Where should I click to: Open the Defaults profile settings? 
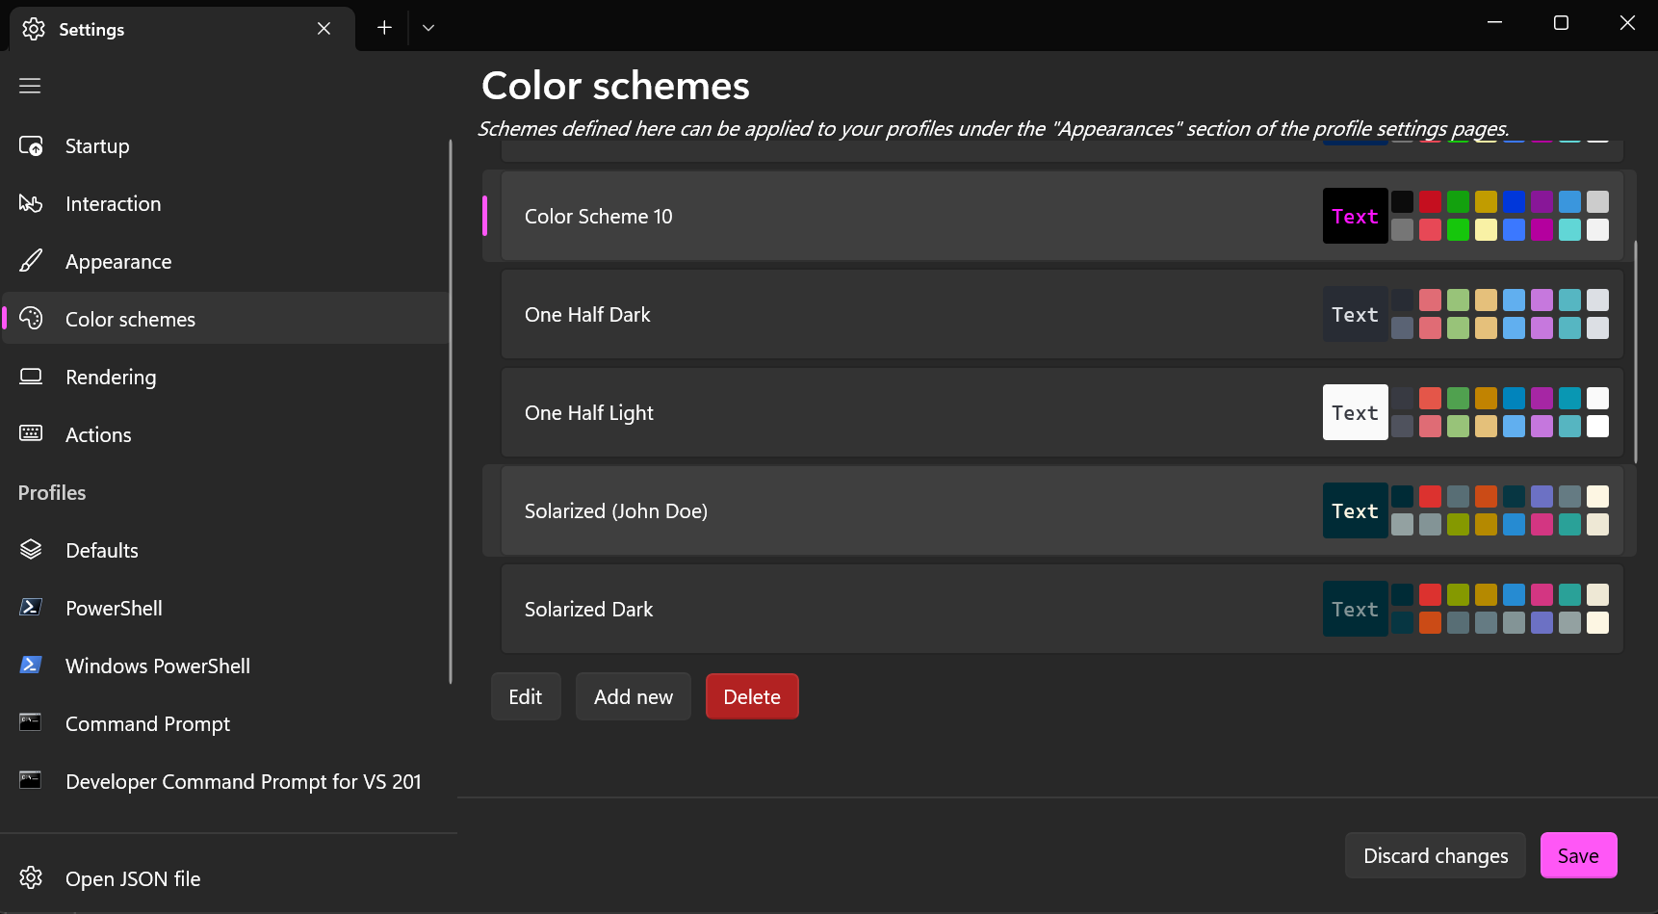pyautogui.click(x=226, y=551)
